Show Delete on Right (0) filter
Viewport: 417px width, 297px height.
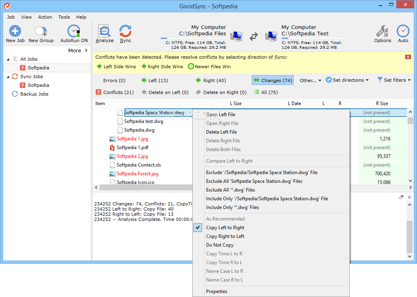[x=221, y=92]
